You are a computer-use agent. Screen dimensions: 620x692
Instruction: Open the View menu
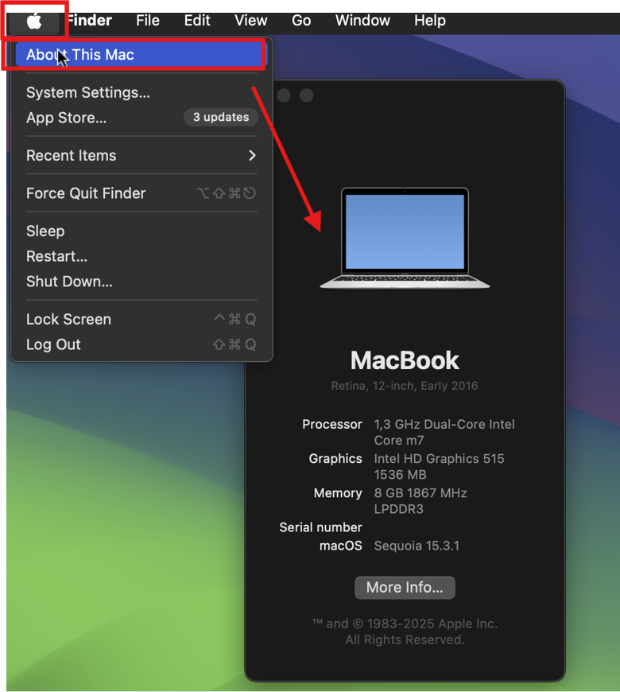coord(250,21)
